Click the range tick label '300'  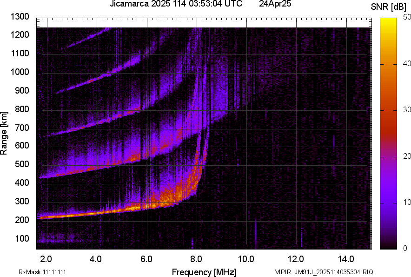point(22,202)
